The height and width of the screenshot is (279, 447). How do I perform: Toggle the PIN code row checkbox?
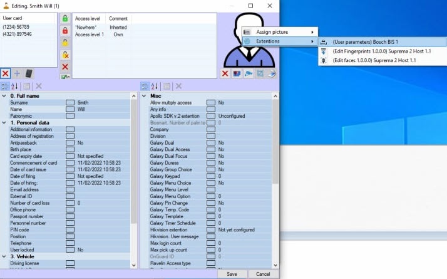[x=70, y=230]
